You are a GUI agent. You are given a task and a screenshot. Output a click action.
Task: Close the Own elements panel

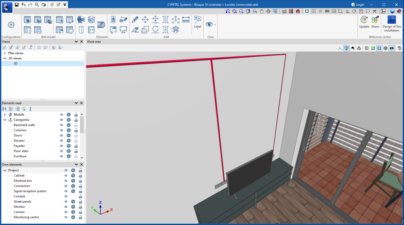(82, 164)
